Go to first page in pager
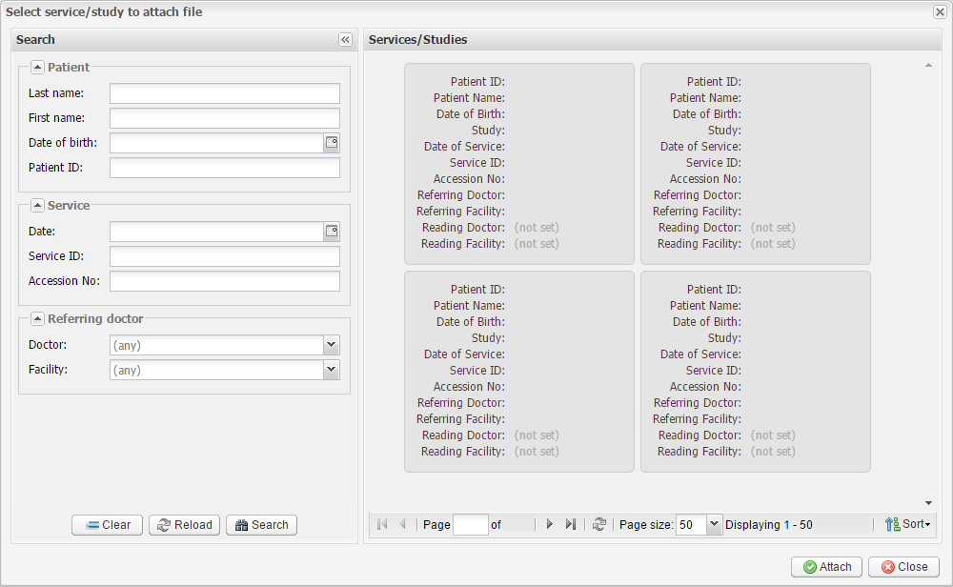The width and height of the screenshot is (953, 587). [x=382, y=524]
